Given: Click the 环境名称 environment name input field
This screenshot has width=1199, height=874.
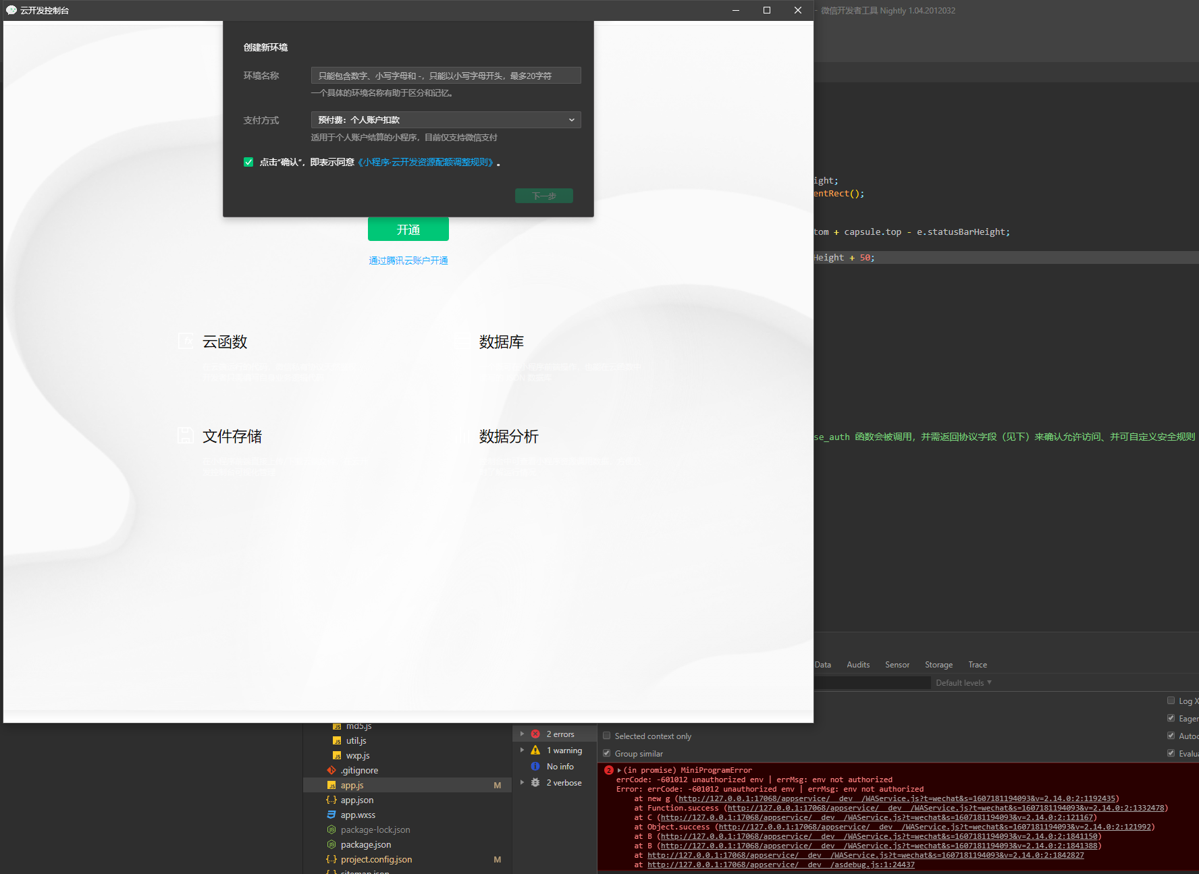Looking at the screenshot, I should (x=446, y=76).
